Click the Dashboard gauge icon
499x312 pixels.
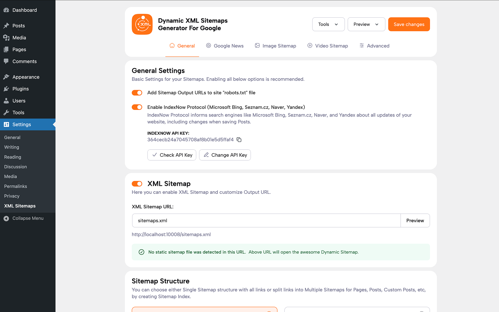(6, 10)
